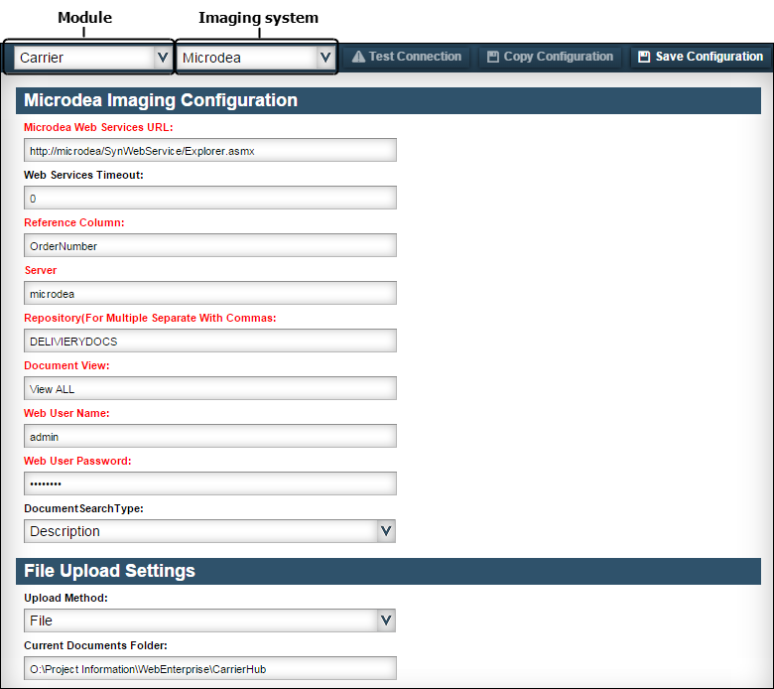The width and height of the screenshot is (774, 689).
Task: Click the Test Connection button
Action: point(406,57)
